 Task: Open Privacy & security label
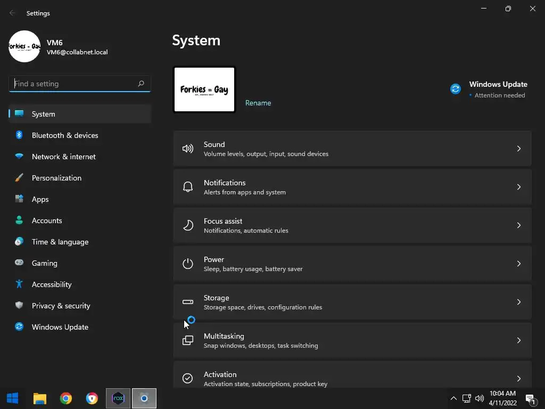coord(61,306)
